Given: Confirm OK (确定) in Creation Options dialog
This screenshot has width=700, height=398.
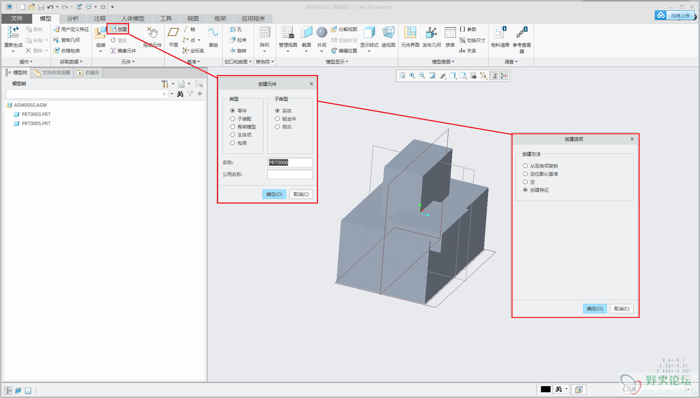Looking at the screenshot, I should pyautogui.click(x=595, y=309).
